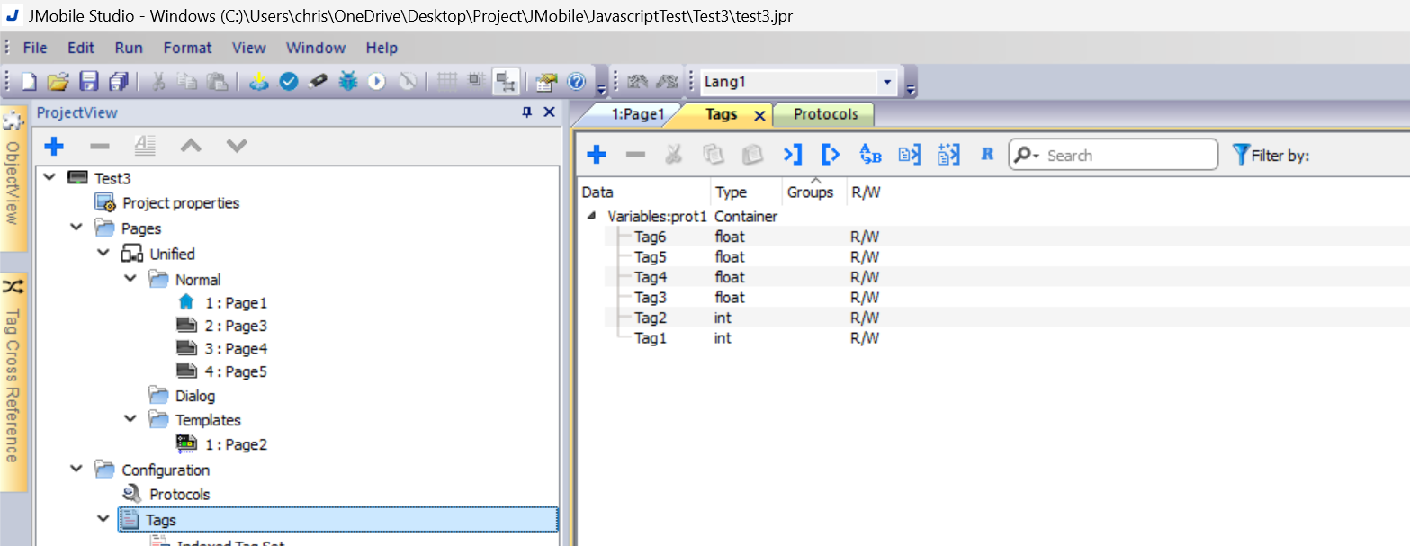The height and width of the screenshot is (546, 1410).
Task: Click the A-to-B rename tags icon
Action: click(x=870, y=155)
